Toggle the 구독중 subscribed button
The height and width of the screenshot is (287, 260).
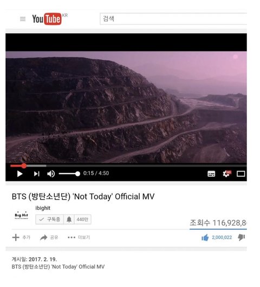pos(49,219)
